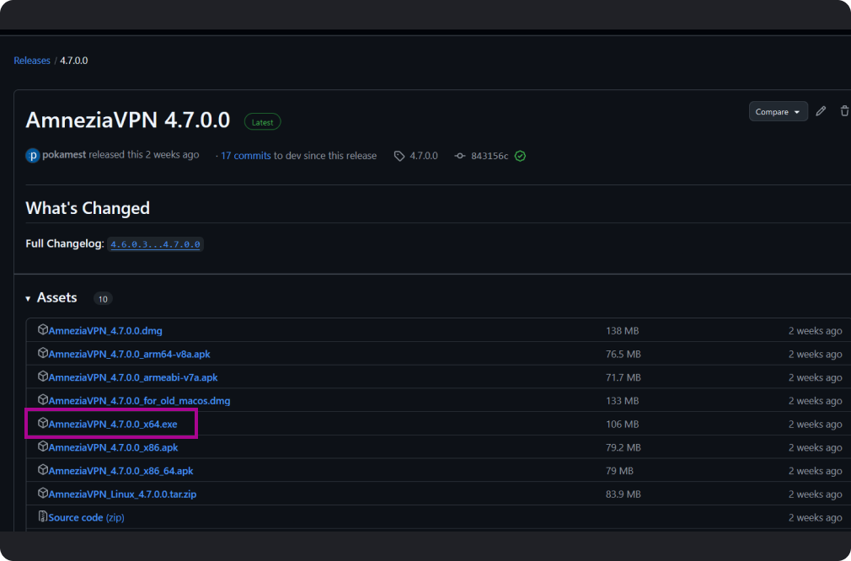Click the 4.7.0.0 tag icon
Viewport: 851px width, 561px height.
coord(399,156)
